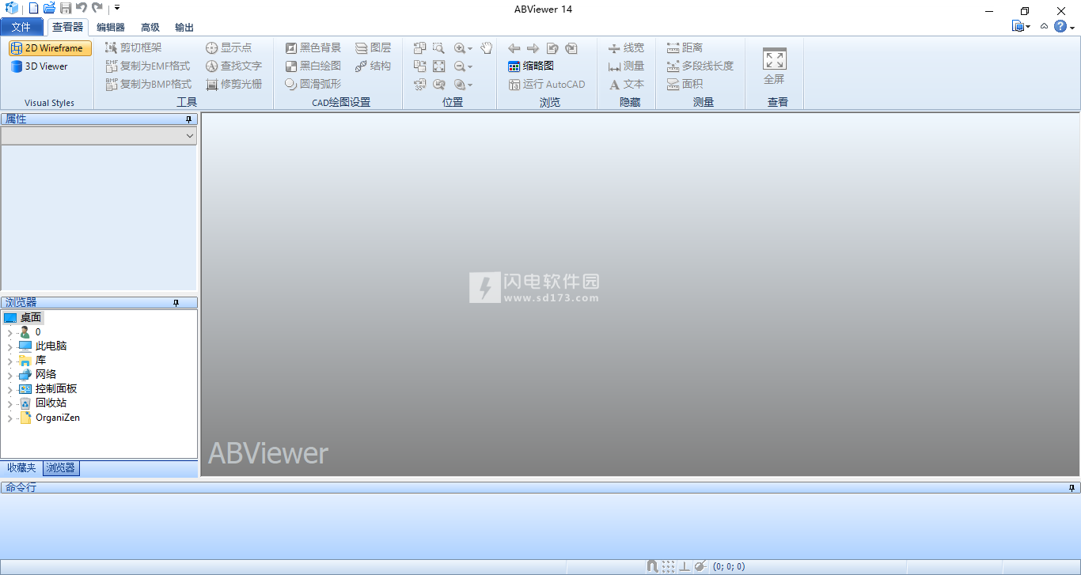Open the 文件 file menu
This screenshot has width=1081, height=575.
[21, 27]
